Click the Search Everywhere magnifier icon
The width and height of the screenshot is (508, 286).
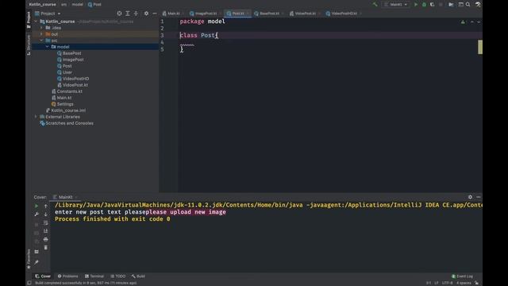pos(468,5)
